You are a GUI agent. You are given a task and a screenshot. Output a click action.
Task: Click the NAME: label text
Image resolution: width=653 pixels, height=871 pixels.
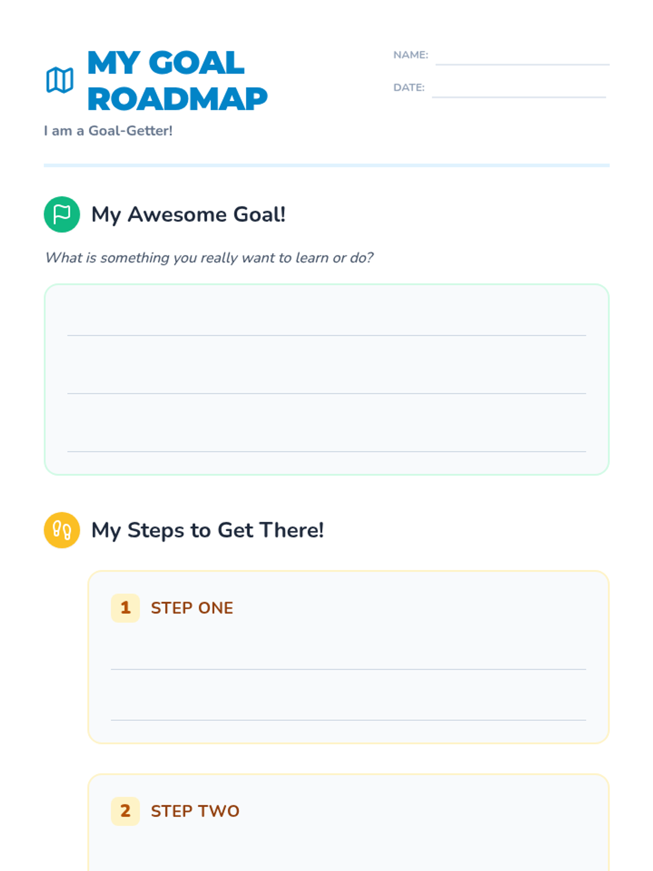click(411, 55)
